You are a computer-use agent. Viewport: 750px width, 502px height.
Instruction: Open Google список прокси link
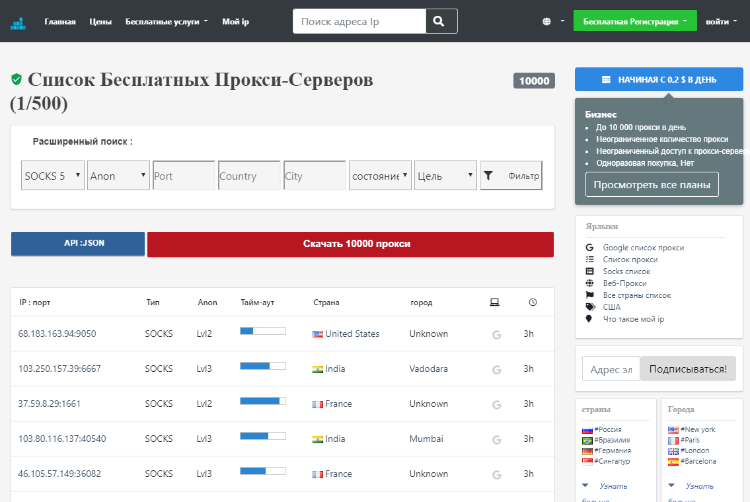coord(644,247)
